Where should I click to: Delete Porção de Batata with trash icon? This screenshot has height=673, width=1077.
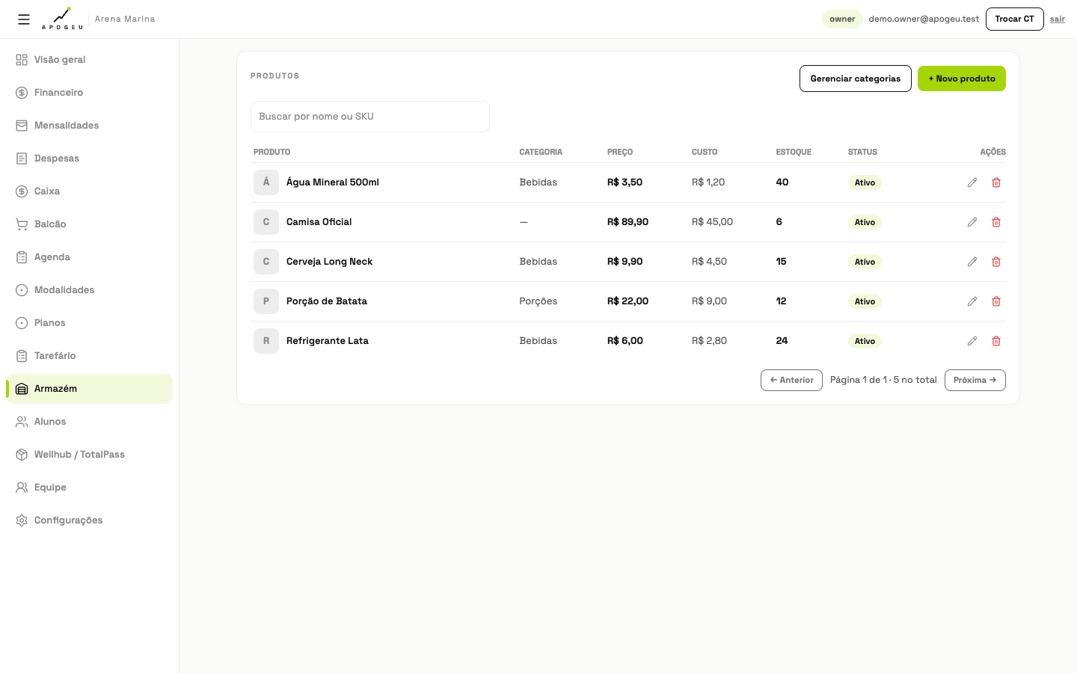[996, 301]
